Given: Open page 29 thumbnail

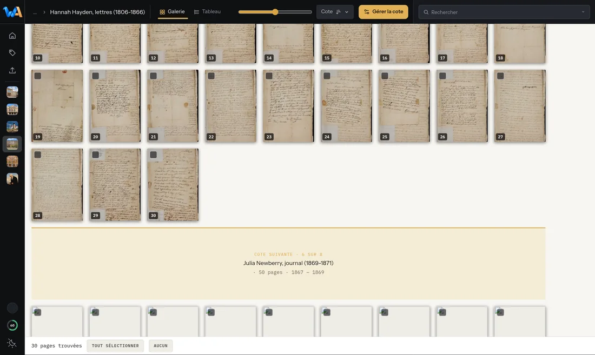Looking at the screenshot, I should [115, 184].
